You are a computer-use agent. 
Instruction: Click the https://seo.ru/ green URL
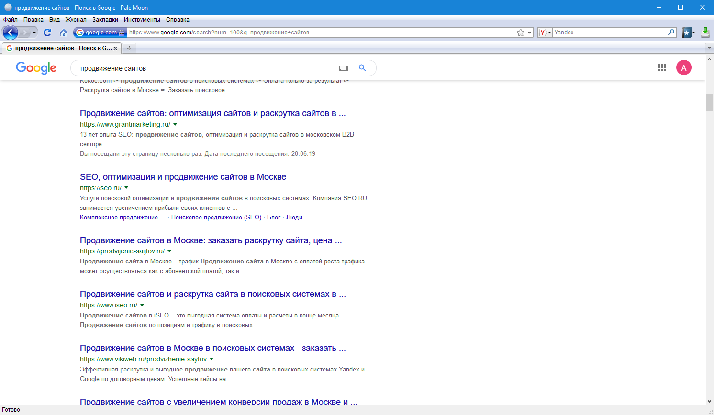pos(100,188)
